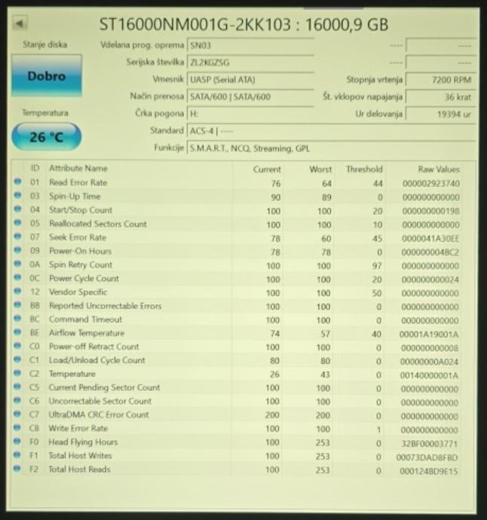487x520 pixels.
Task: Click status dot for Spin-Up Time
Action: (x=17, y=196)
